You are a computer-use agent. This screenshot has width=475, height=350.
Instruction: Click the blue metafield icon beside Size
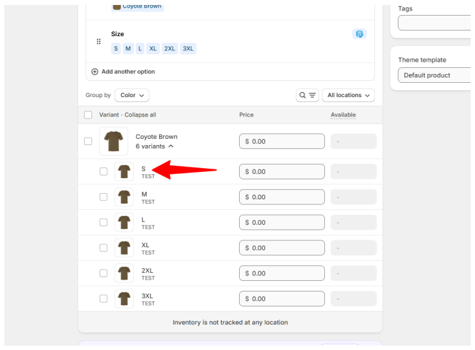(359, 34)
